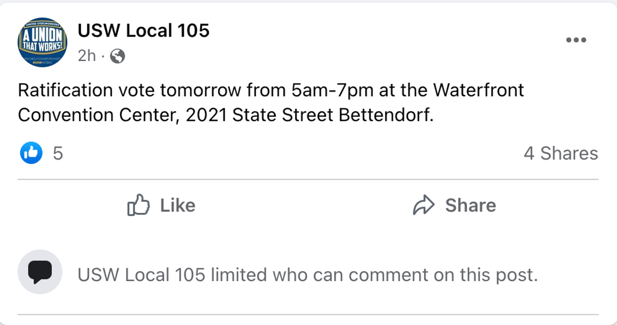Open the USW Local 105 page name link
The height and width of the screenshot is (325, 617).
[x=144, y=31]
